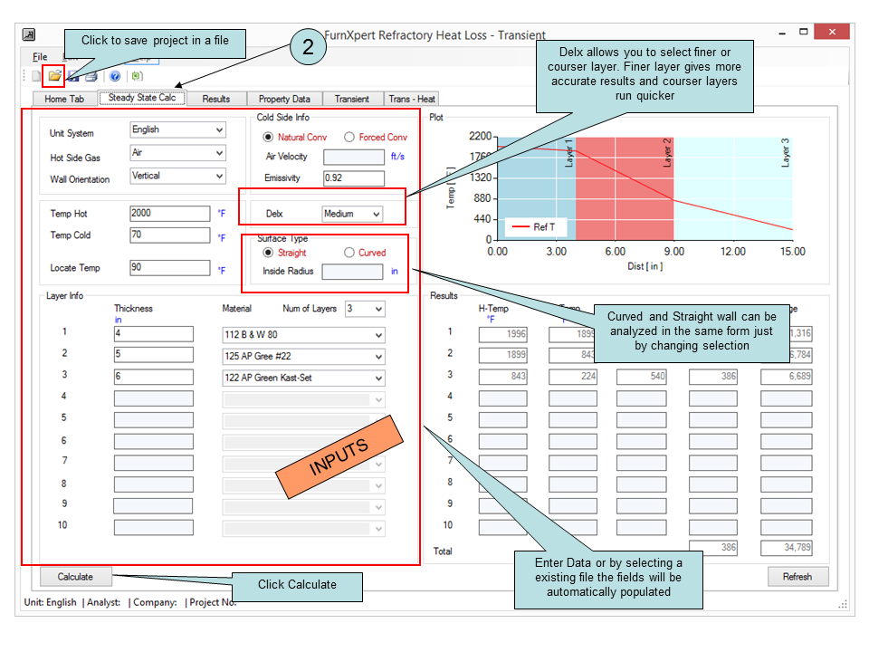Click the Total result value 34,789

[787, 548]
